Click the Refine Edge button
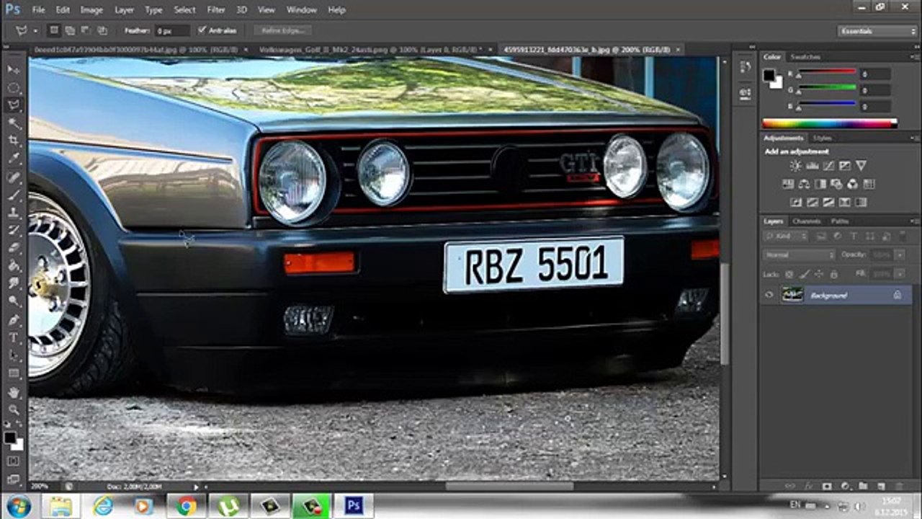The height and width of the screenshot is (519, 922). 282,31
